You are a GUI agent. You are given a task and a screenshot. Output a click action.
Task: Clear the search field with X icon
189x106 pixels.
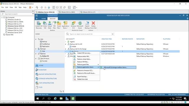pyautogui.click(x=113, y=34)
